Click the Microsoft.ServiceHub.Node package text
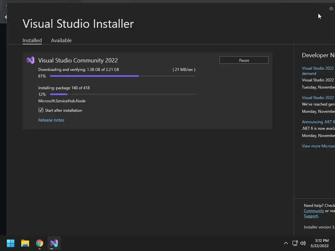335x251 pixels. 62,101
